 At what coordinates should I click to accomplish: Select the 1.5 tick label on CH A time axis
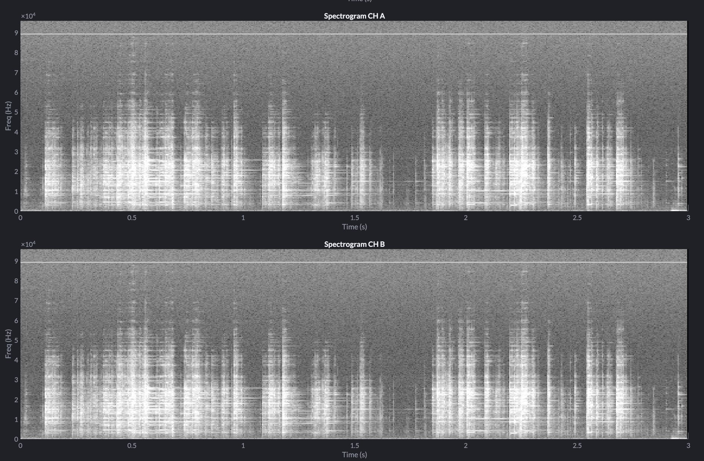(355, 219)
